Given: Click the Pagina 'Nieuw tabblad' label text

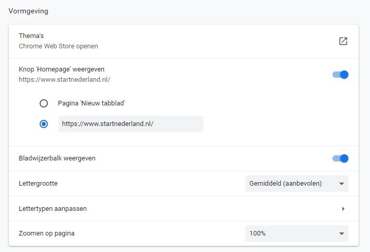Looking at the screenshot, I should (x=92, y=103).
